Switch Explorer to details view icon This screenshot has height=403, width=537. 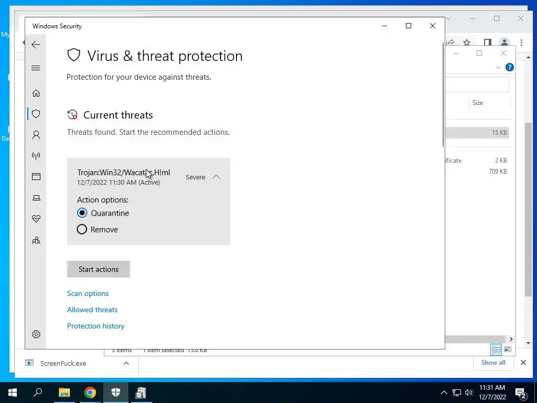pos(496,349)
